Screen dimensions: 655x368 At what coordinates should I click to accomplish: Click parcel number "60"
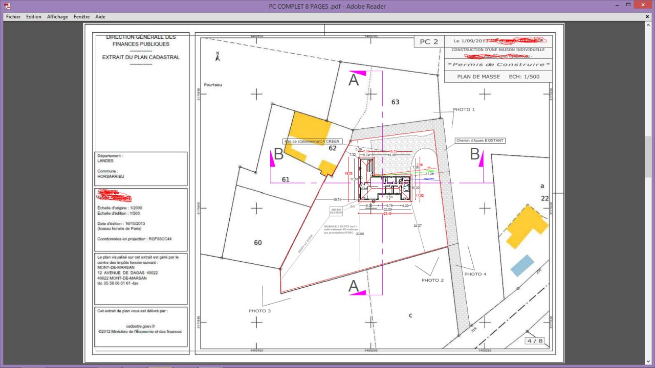pos(258,242)
